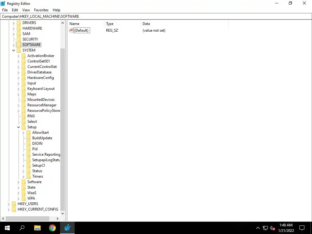Open taskbar search

click(x=22, y=228)
